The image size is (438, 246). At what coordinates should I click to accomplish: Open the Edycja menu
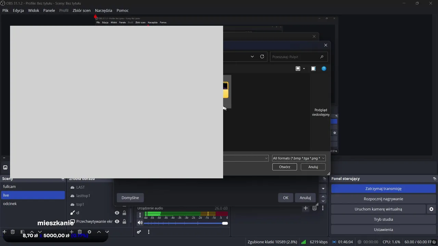point(18,11)
